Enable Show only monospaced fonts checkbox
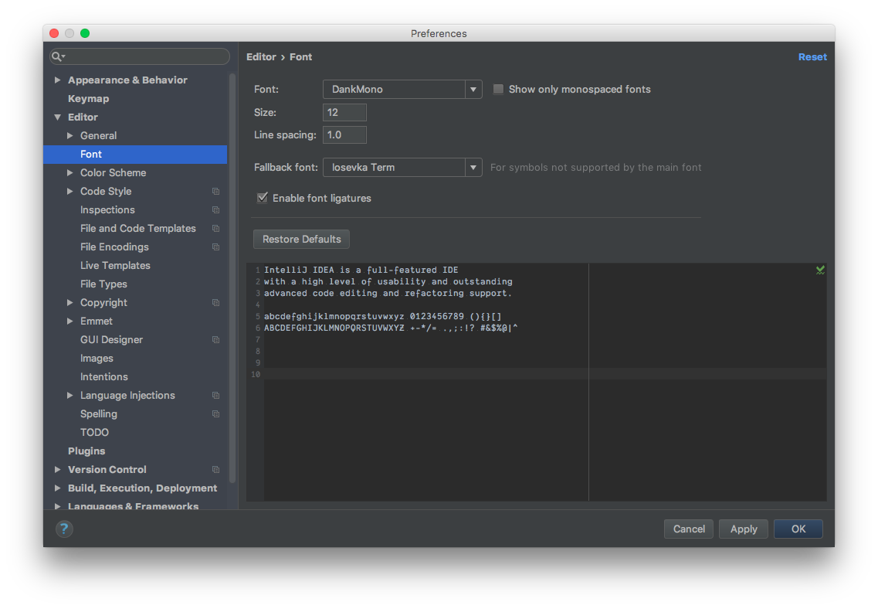This screenshot has height=609, width=878. tap(499, 89)
